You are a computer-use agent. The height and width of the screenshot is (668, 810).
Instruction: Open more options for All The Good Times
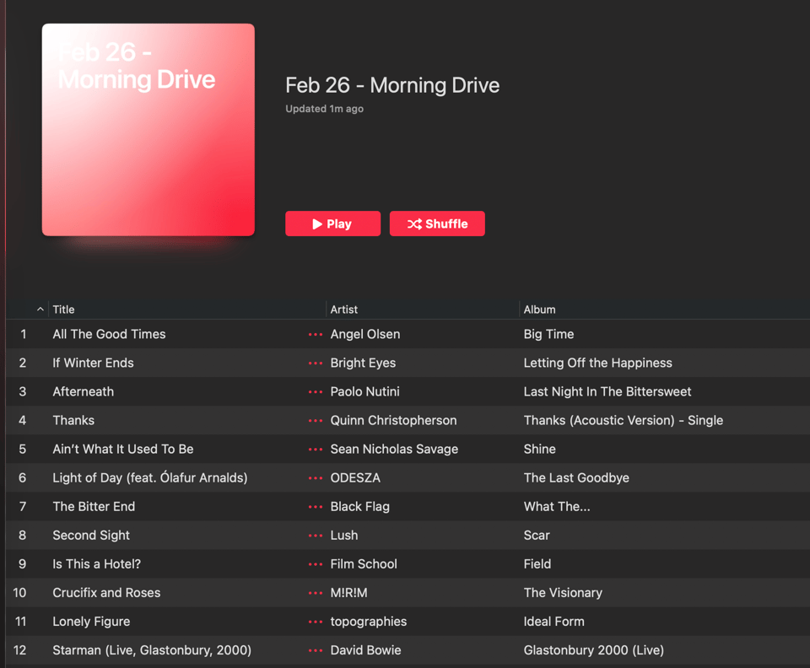[316, 335]
